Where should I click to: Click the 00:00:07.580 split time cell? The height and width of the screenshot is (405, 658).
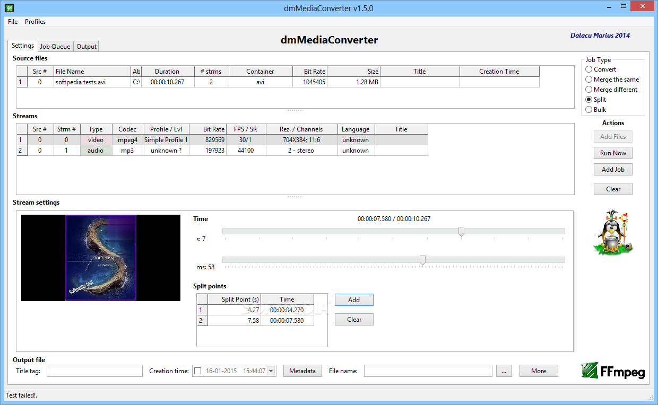(x=287, y=321)
